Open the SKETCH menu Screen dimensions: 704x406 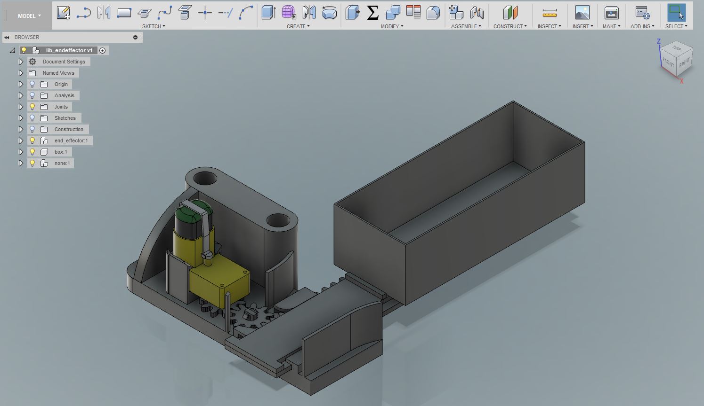tap(154, 26)
